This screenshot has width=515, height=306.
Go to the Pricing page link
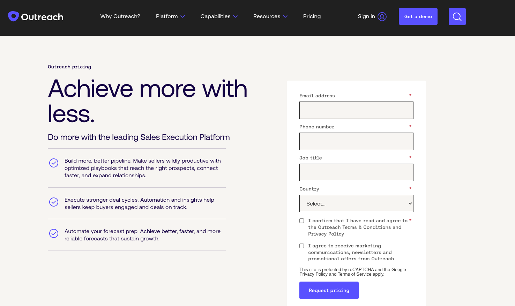pos(312,16)
